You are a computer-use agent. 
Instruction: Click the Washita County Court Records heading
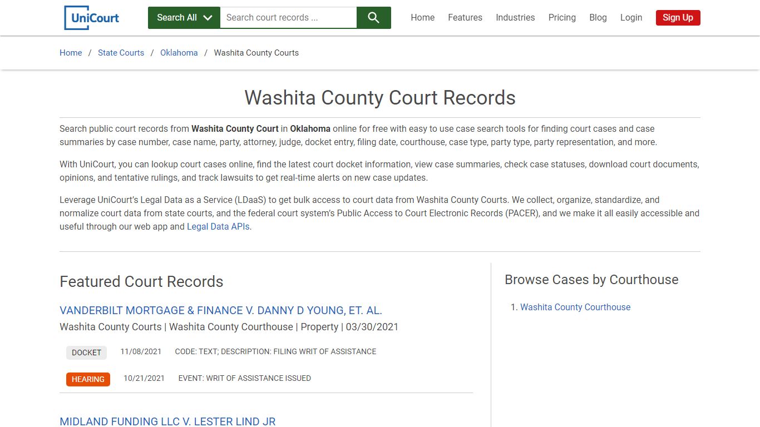click(380, 98)
